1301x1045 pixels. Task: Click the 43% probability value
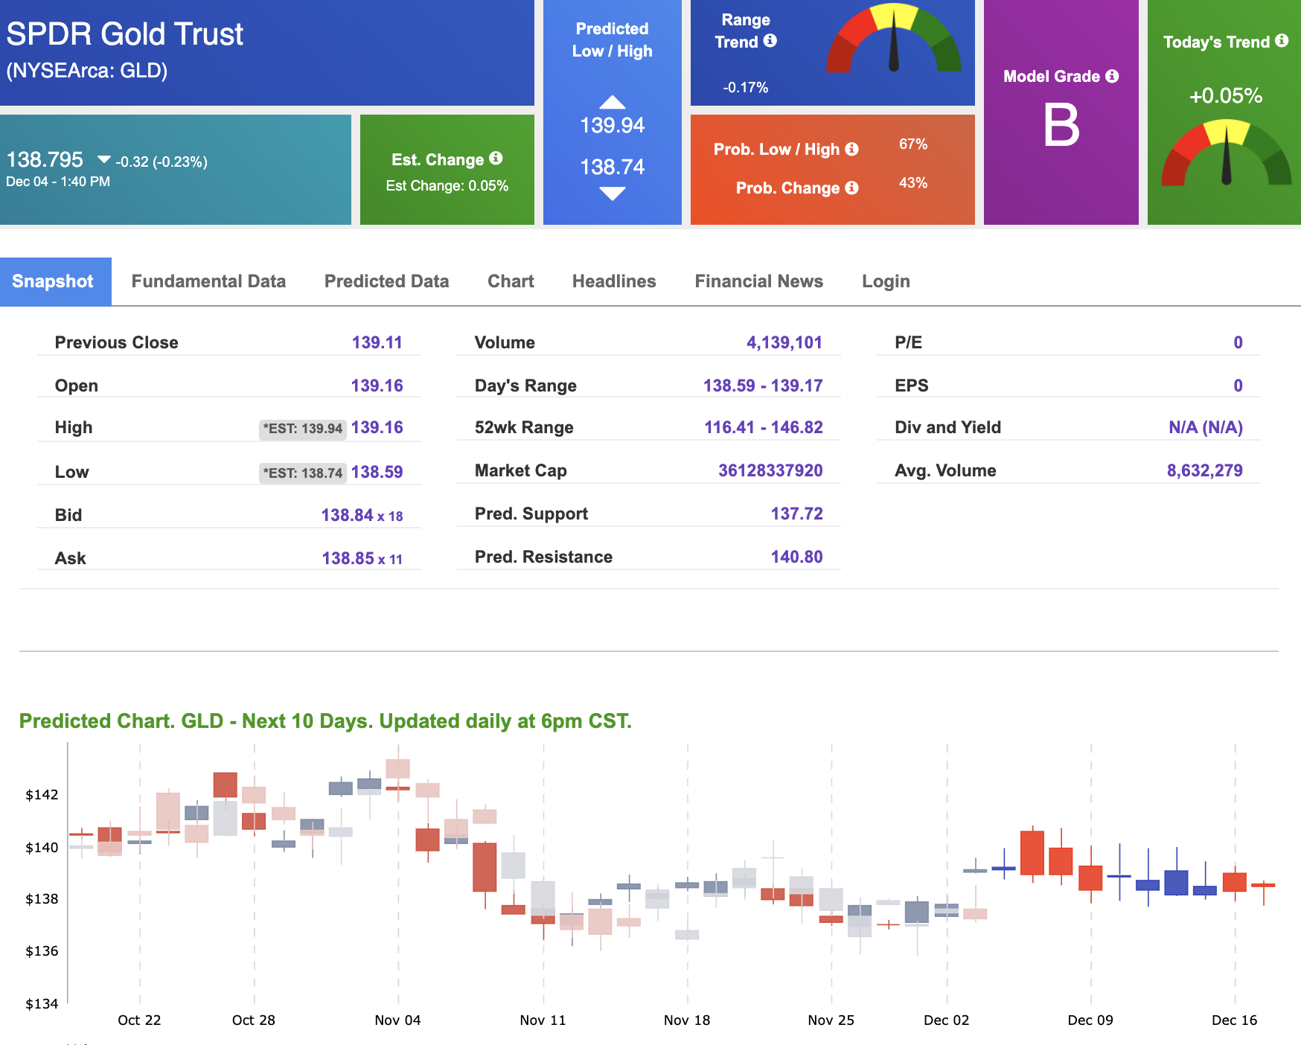coord(913,182)
